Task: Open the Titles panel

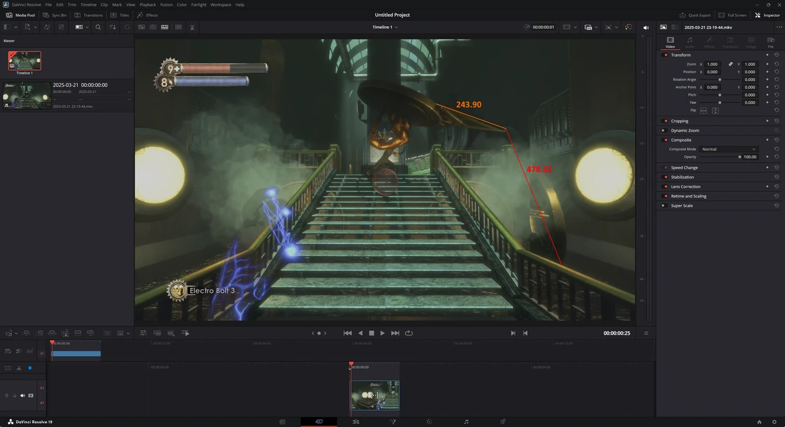Action: point(120,15)
